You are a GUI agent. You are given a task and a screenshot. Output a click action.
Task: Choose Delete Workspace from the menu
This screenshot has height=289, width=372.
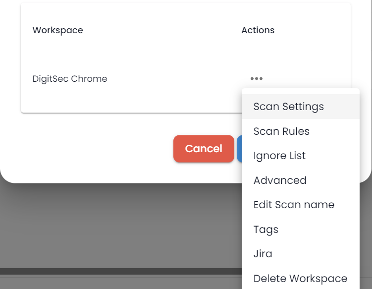click(301, 278)
